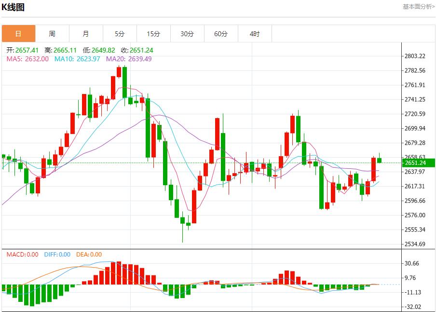
Task: Click the MACD indicator label
Action: click(x=22, y=254)
